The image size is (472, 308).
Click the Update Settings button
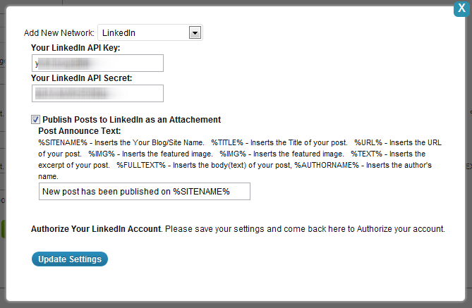[70, 259]
